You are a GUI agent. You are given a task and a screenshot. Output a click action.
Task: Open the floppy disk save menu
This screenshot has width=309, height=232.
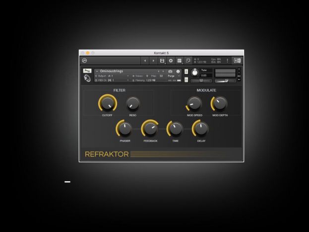[162, 61]
